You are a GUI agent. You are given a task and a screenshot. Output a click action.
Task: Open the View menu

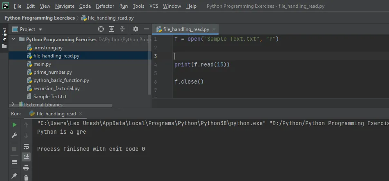click(x=45, y=6)
